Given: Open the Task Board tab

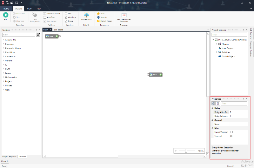Looking at the screenshot, I should tap(58, 30).
